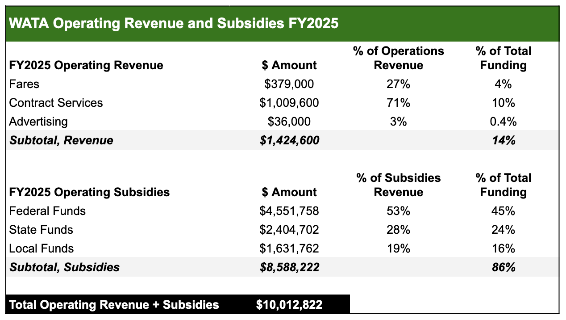Click the revenue subtotal '14%' cell
This screenshot has width=566, height=320.
coord(503,140)
